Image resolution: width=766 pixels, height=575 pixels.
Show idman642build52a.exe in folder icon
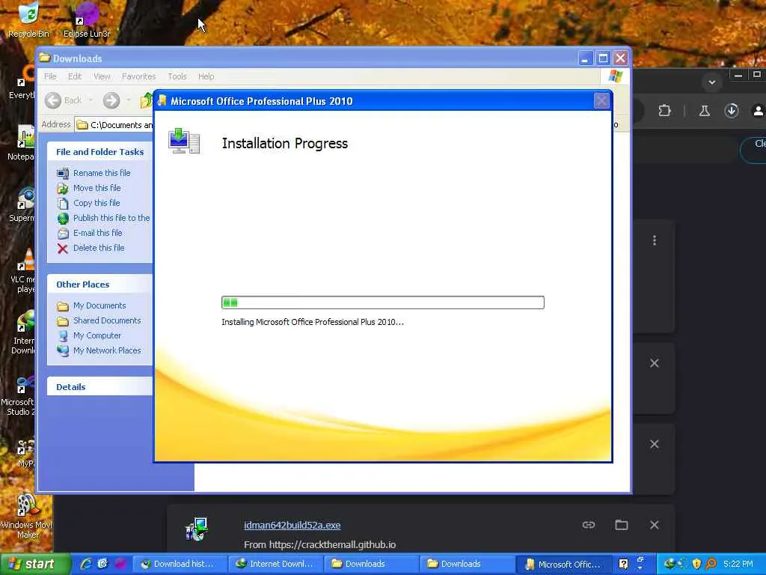coord(622,525)
